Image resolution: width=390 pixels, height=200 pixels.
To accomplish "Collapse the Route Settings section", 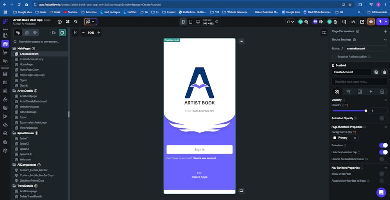I will [385, 39].
